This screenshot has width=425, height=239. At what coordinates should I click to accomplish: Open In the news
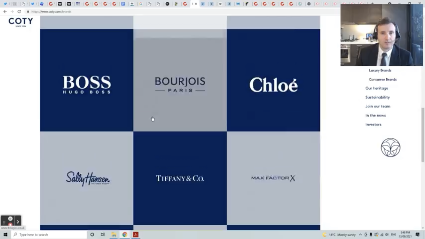(x=376, y=115)
